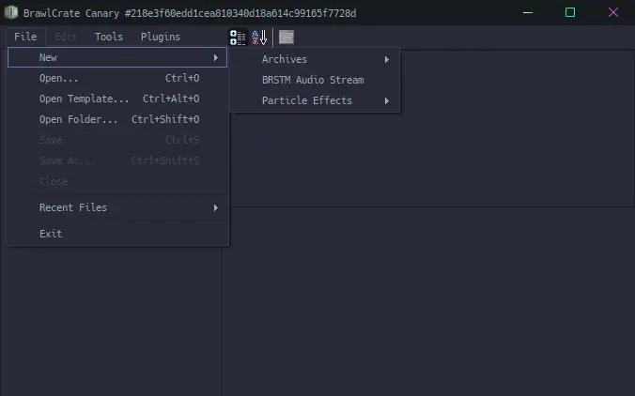Open the Plugins menu
The image size is (635, 396).
pos(161,37)
